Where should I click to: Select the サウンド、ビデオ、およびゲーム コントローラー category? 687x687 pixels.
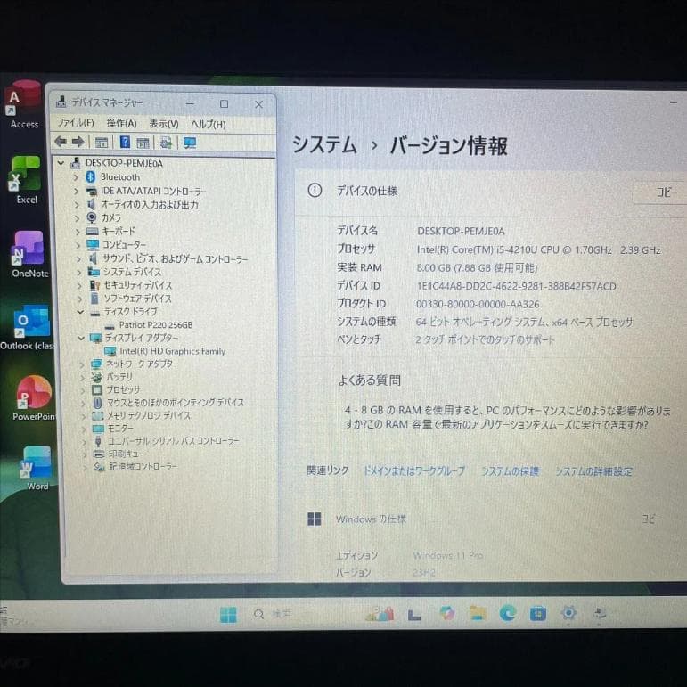point(176,259)
